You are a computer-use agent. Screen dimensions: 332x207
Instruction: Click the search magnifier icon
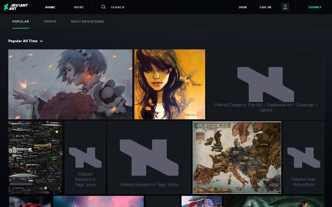(103, 7)
